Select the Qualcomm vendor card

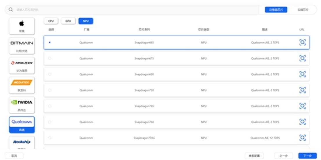pyautogui.click(x=22, y=125)
